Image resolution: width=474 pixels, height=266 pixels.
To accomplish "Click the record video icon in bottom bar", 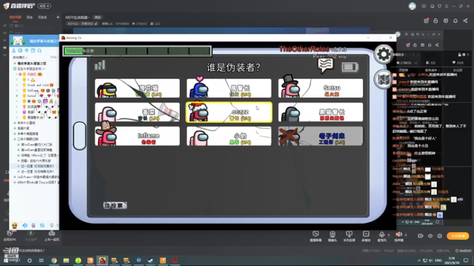I will point(421,236).
